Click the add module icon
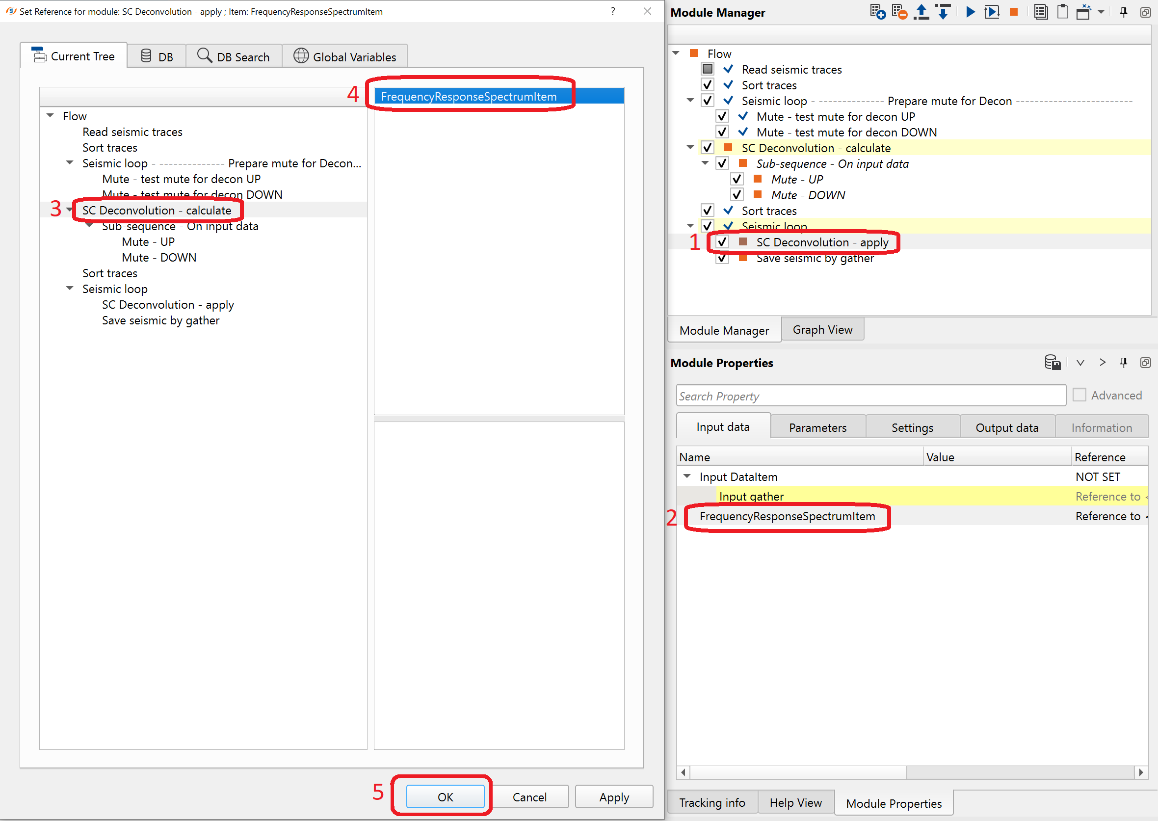This screenshot has width=1158, height=821. click(x=877, y=12)
